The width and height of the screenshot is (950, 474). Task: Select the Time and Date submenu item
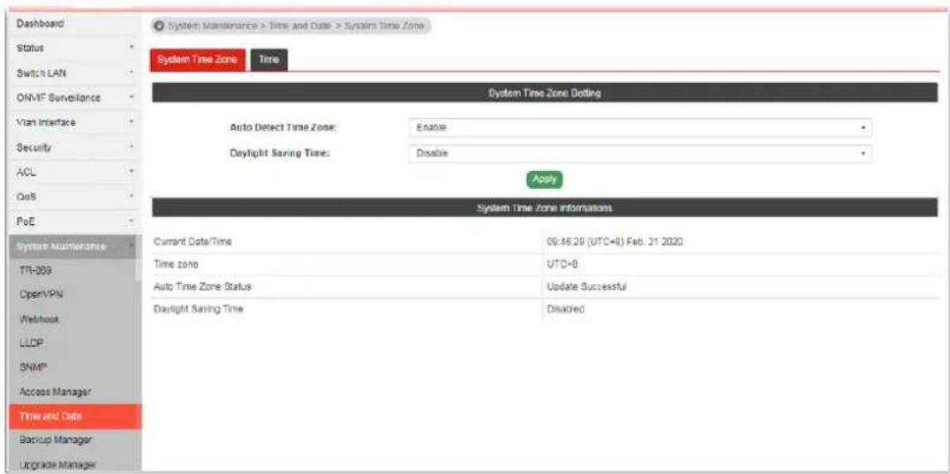point(75,417)
